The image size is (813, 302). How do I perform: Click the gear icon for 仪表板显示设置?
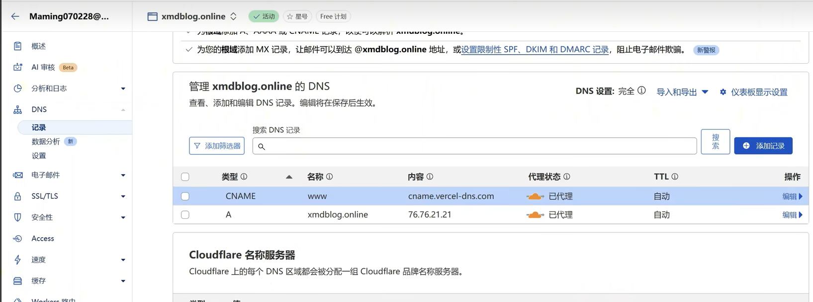pyautogui.click(x=723, y=92)
